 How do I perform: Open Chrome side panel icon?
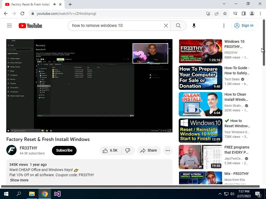[244, 13]
